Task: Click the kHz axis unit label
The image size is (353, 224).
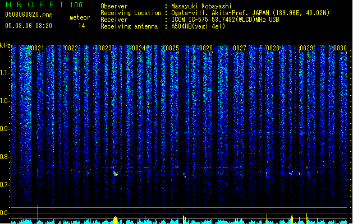Action: (5, 45)
